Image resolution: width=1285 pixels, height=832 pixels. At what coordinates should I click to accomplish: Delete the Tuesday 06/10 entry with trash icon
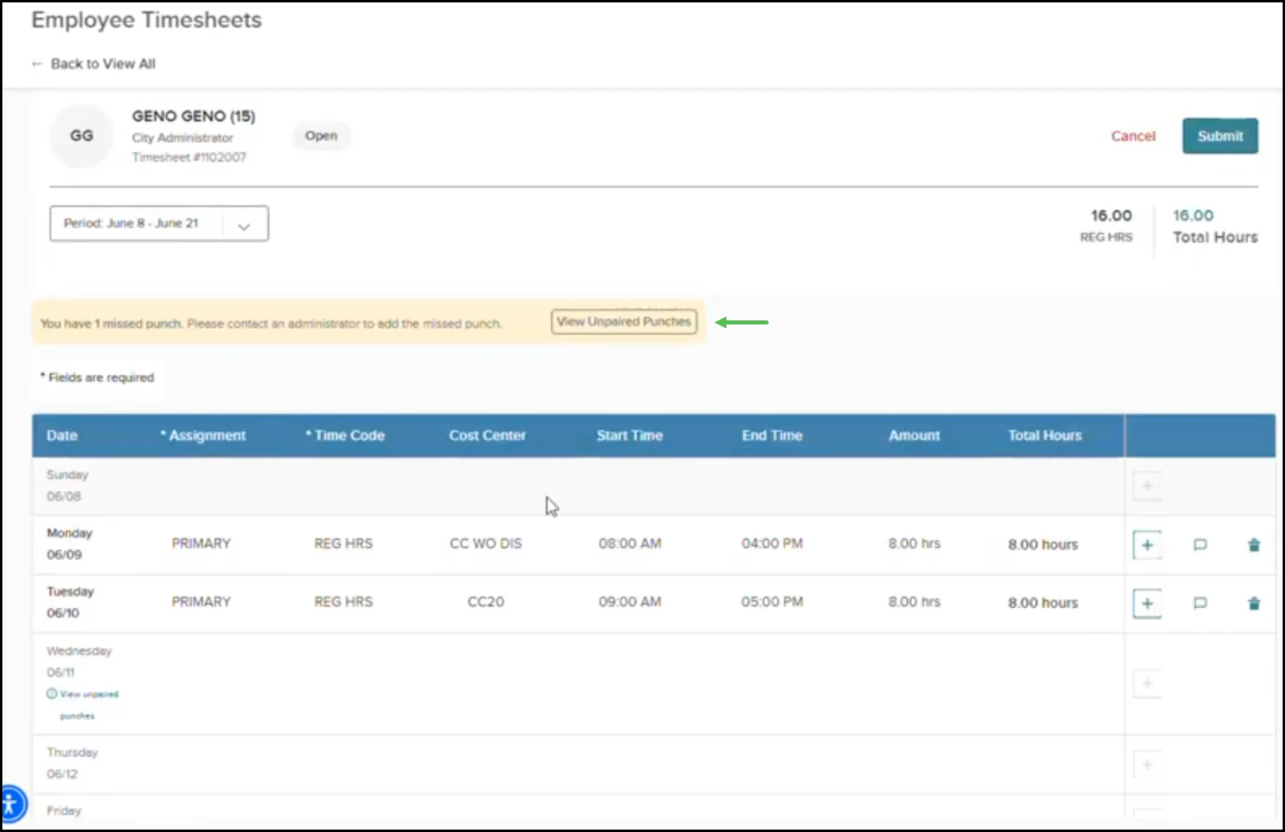tap(1254, 603)
